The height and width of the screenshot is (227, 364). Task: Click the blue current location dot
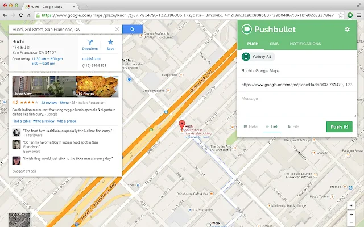(129, 79)
